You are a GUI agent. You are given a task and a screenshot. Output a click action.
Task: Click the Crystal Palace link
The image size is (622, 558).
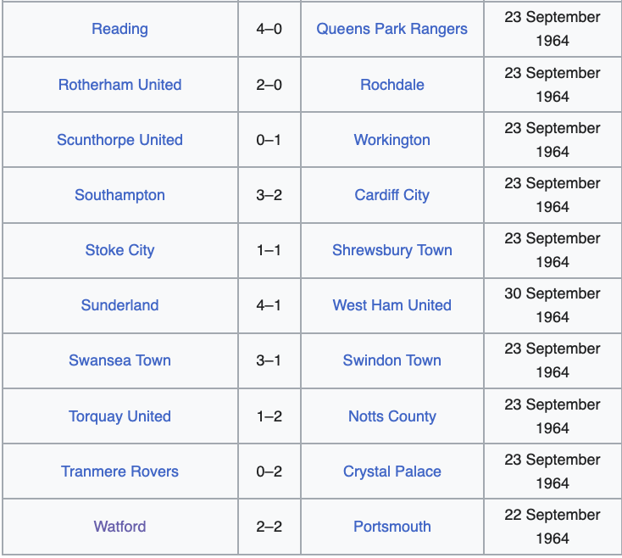click(392, 472)
